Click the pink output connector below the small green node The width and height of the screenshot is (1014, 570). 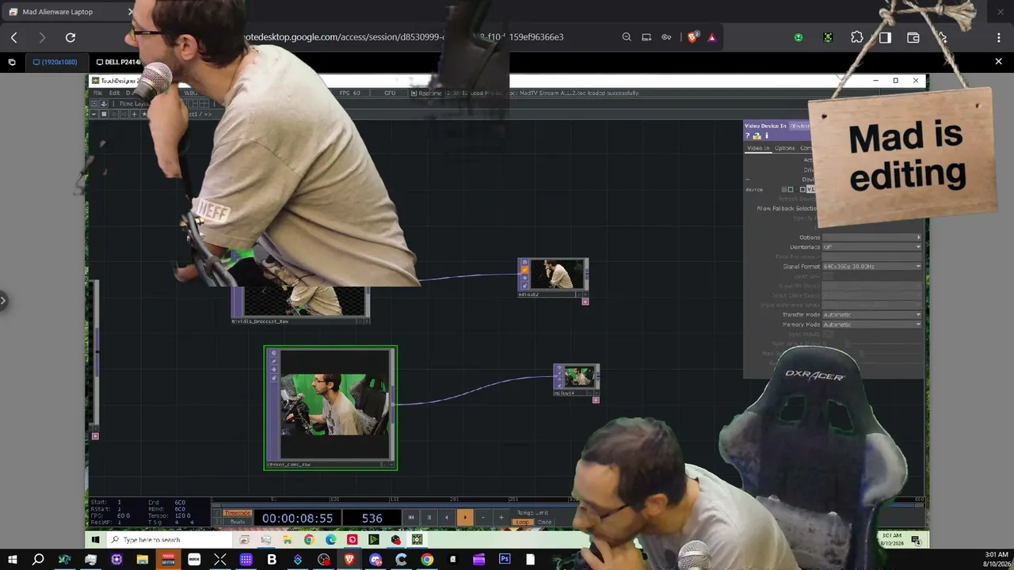click(596, 400)
